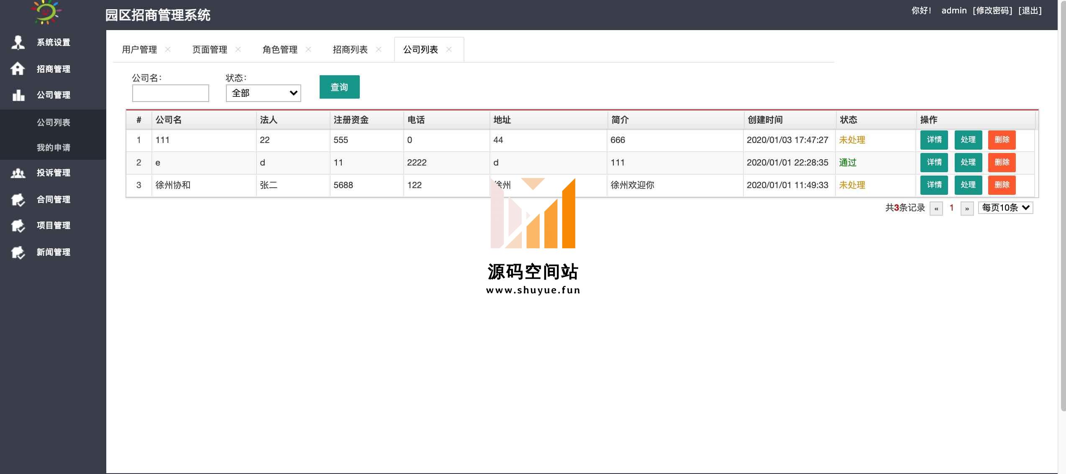Select the 我的申请 submenu item
The height and width of the screenshot is (474, 1066).
point(53,148)
